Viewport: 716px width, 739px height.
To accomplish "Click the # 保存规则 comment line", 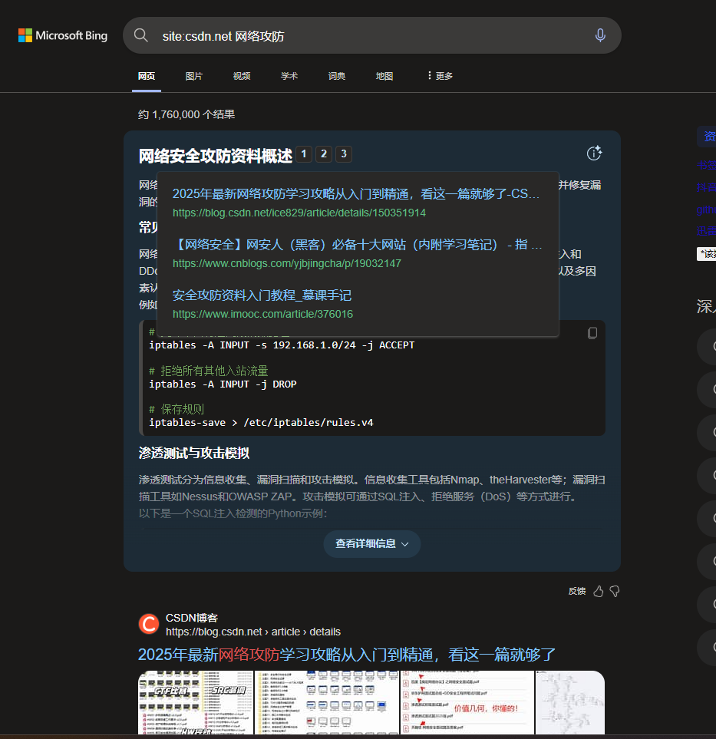I will [177, 409].
